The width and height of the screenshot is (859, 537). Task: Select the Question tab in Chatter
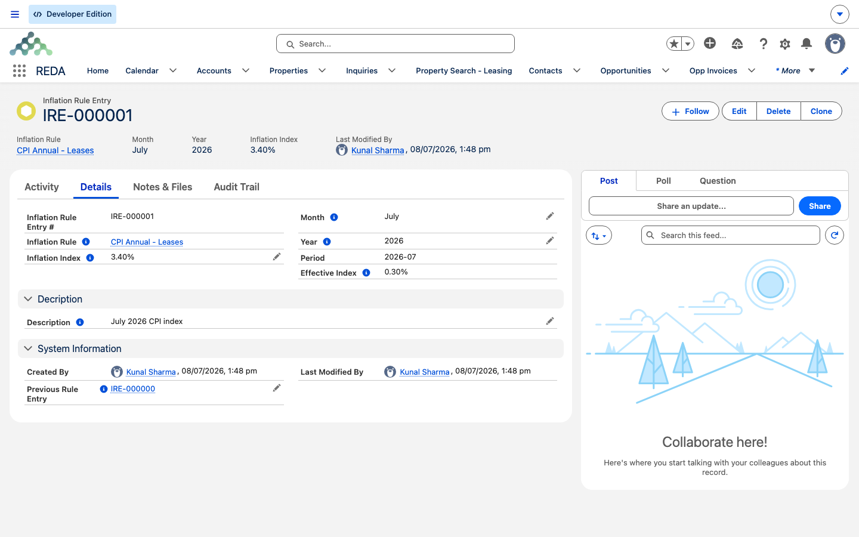[718, 181]
